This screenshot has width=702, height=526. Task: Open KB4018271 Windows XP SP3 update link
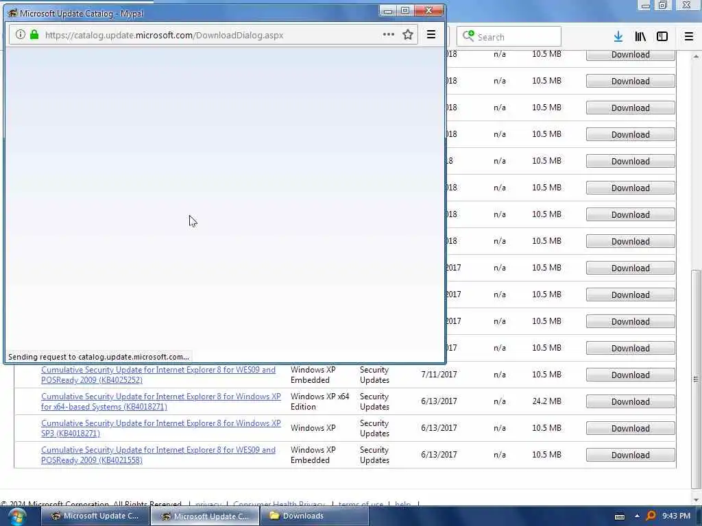point(160,428)
